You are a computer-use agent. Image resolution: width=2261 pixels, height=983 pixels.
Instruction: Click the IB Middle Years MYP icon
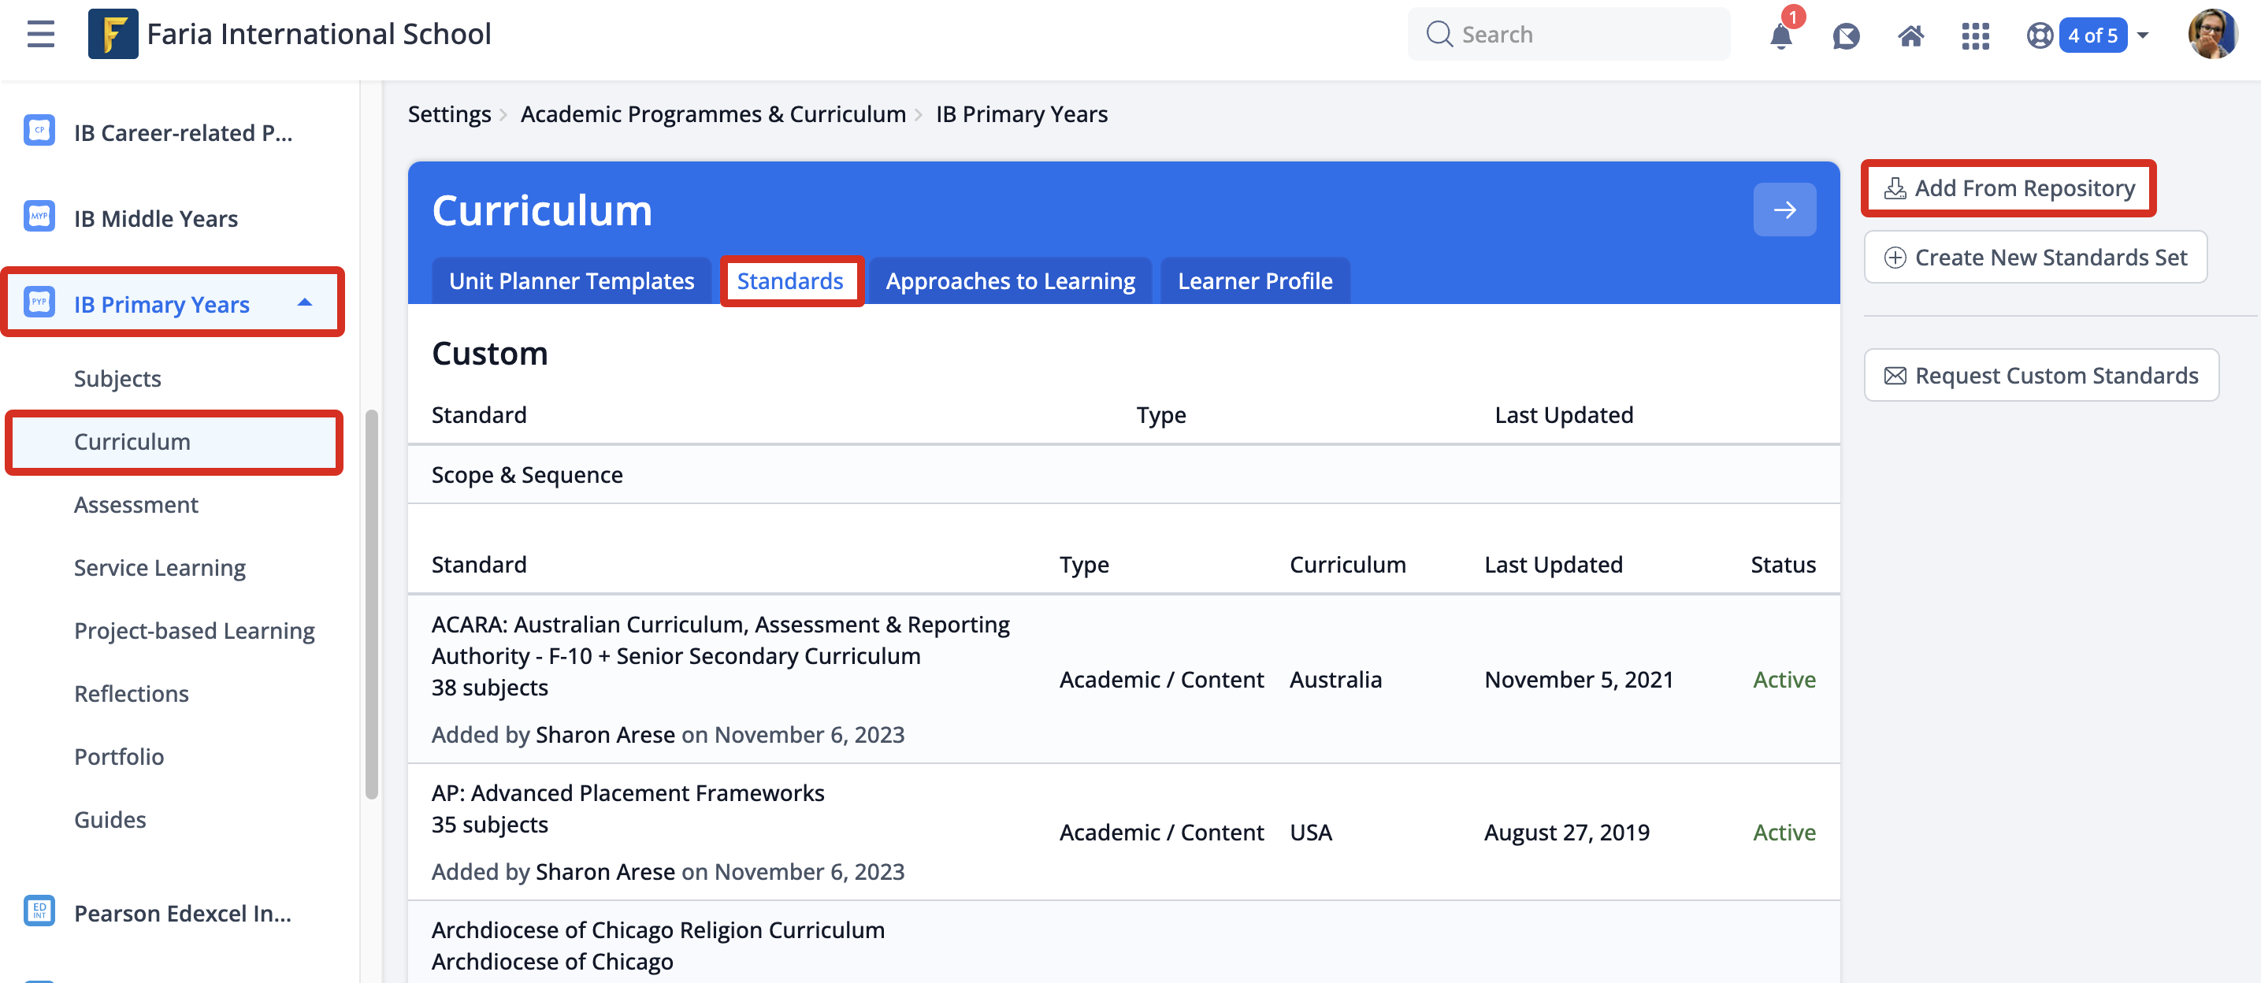tap(39, 217)
